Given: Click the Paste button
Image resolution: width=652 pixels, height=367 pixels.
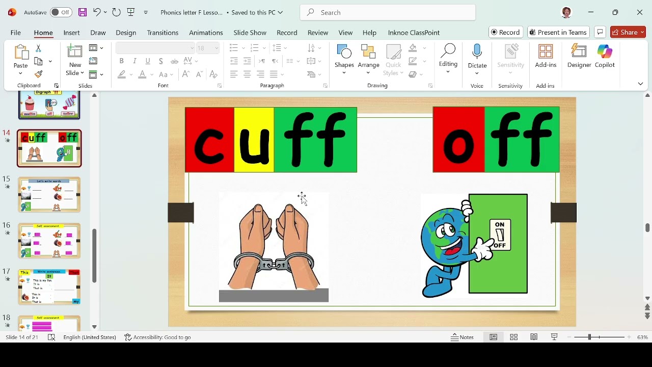Looking at the screenshot, I should (x=20, y=60).
